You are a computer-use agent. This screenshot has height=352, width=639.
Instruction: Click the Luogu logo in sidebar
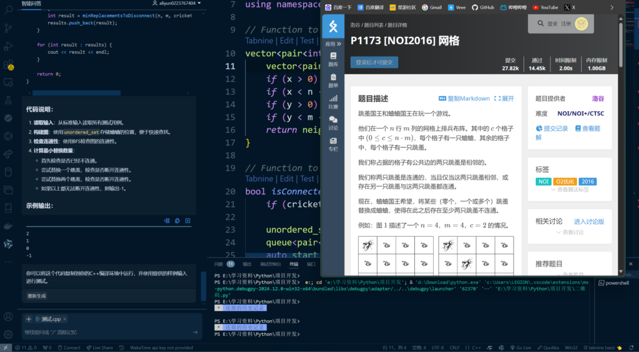[x=333, y=26]
